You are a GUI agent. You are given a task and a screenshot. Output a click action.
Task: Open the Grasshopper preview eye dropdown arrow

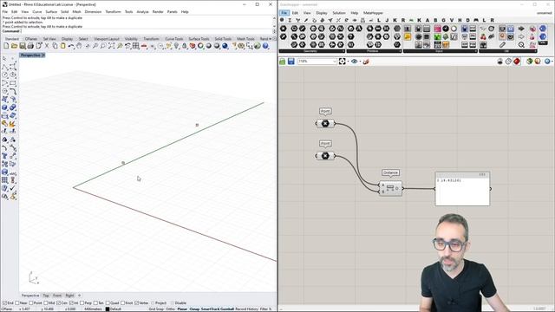[360, 62]
